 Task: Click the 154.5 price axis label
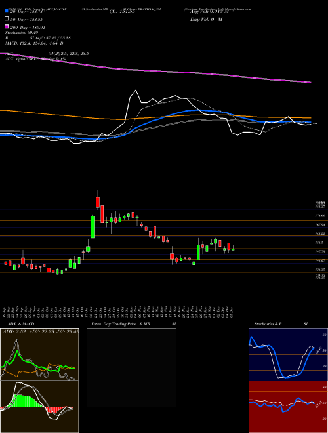coord(319,243)
